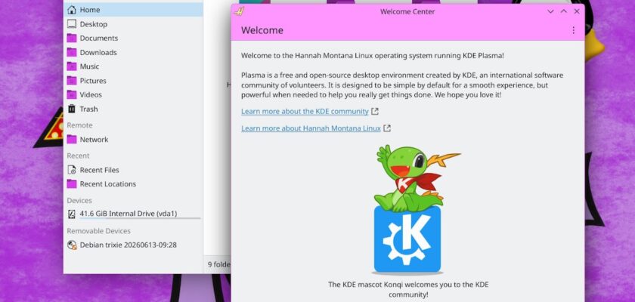Click the Downloads folder icon

point(72,52)
